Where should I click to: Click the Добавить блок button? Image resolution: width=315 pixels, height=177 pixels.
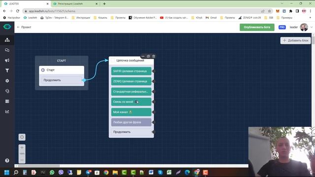tap(295, 40)
